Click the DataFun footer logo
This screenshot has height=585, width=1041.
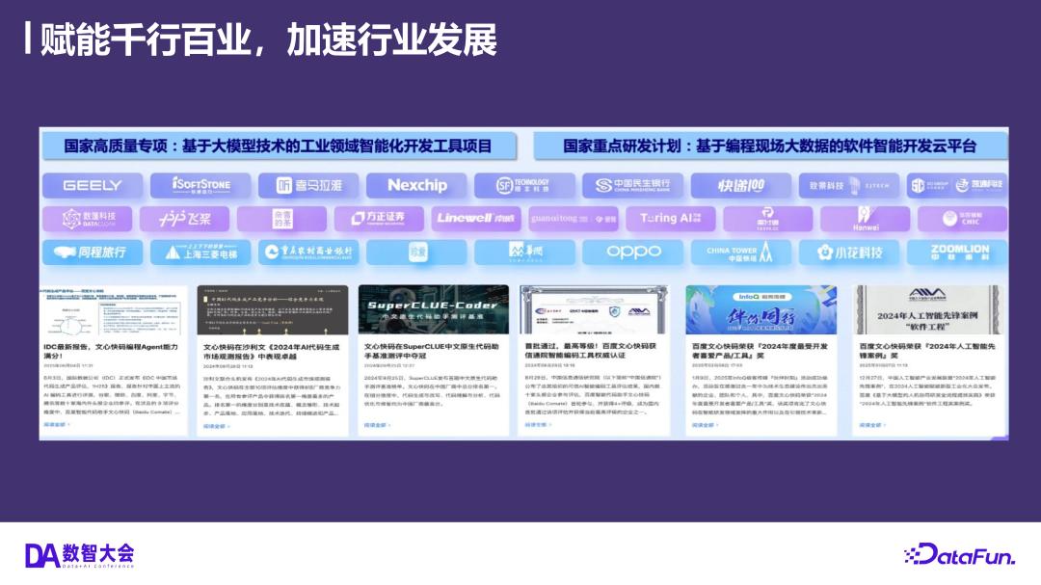pos(959,554)
